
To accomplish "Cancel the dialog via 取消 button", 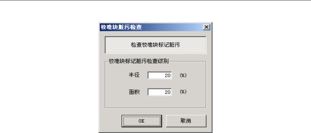I will point(186,121).
